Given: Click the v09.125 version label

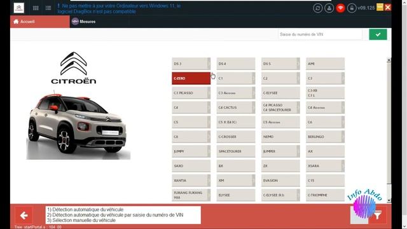Looking at the screenshot, I should tap(366, 8).
